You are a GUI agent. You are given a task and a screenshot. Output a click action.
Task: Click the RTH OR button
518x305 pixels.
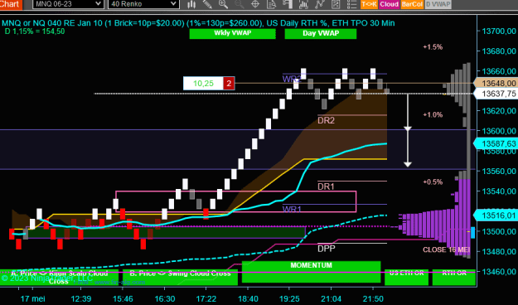click(454, 278)
